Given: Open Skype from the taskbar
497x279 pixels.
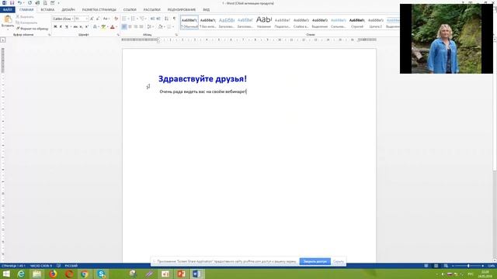Looking at the screenshot, I should point(101,274).
